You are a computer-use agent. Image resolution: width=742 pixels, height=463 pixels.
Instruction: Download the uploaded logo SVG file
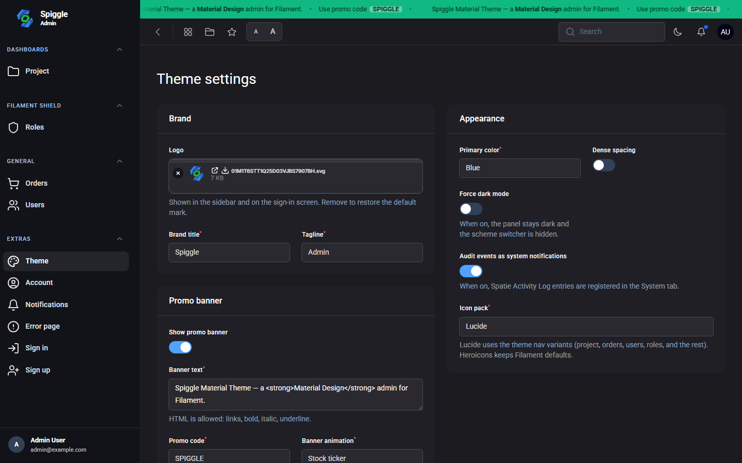click(x=225, y=170)
